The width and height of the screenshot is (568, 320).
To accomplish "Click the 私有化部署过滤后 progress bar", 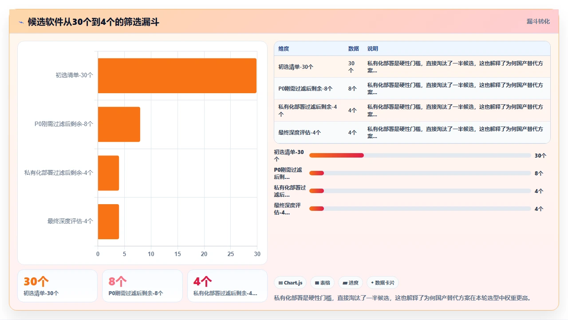I will click(420, 191).
